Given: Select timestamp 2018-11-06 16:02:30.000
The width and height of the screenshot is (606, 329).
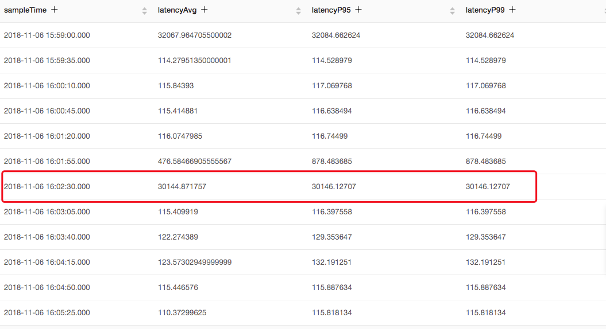Looking at the screenshot, I should click(x=47, y=186).
